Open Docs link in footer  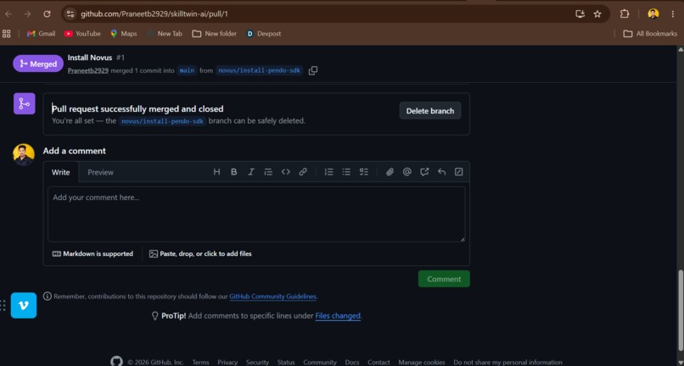[x=352, y=362]
